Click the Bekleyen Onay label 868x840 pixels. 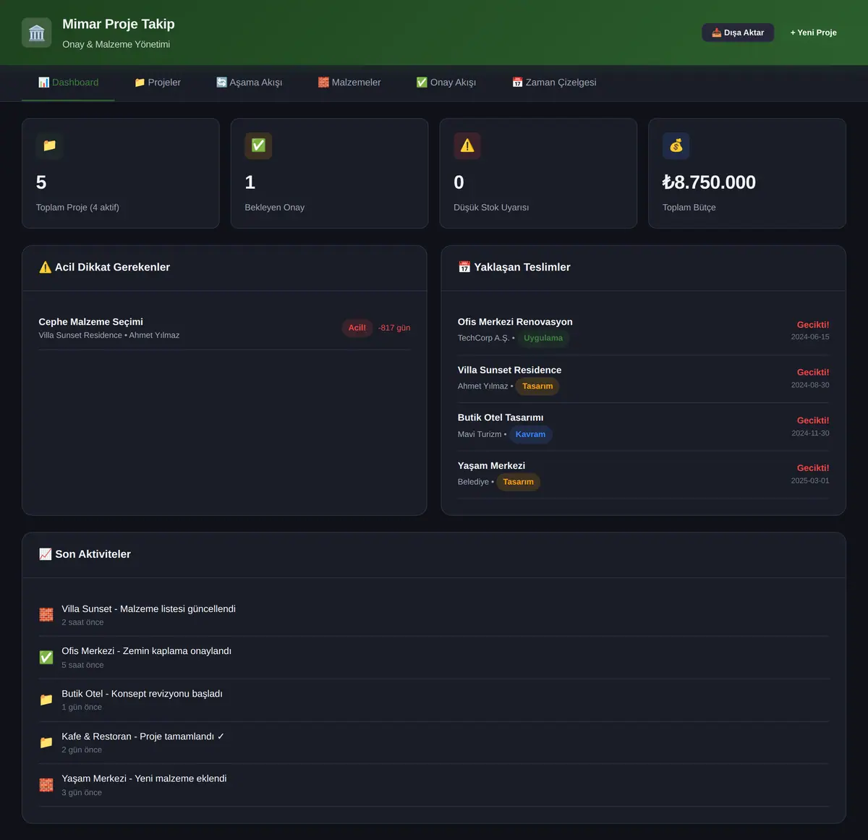click(275, 208)
